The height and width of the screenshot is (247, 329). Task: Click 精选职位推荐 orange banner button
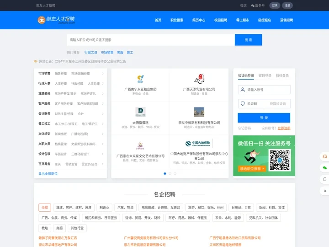tap(252, 169)
